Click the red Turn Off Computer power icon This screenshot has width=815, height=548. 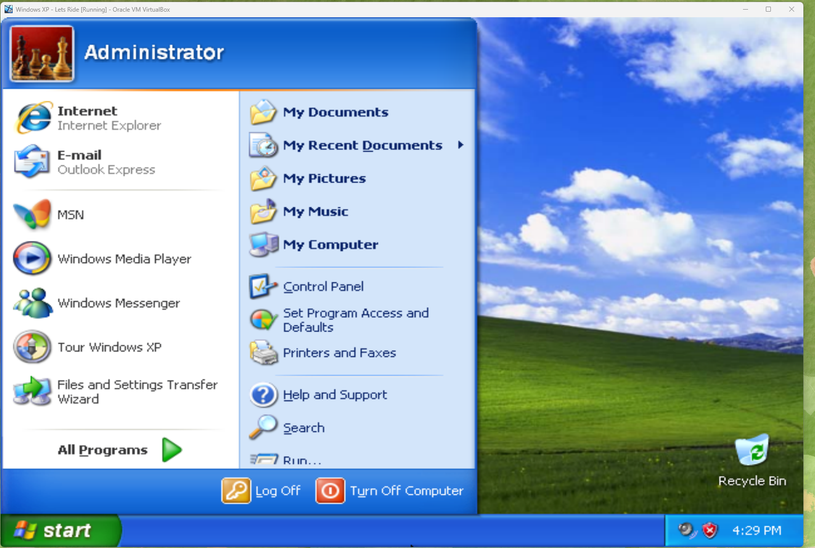[330, 491]
